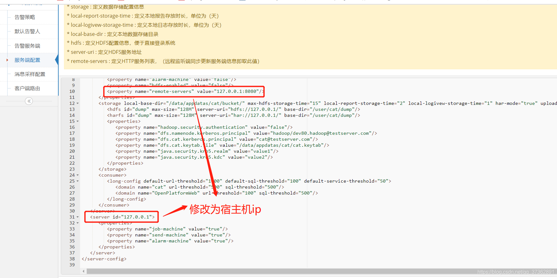Click the closing </storage> tag line
This screenshot has height=278, width=557.
pos(112,169)
